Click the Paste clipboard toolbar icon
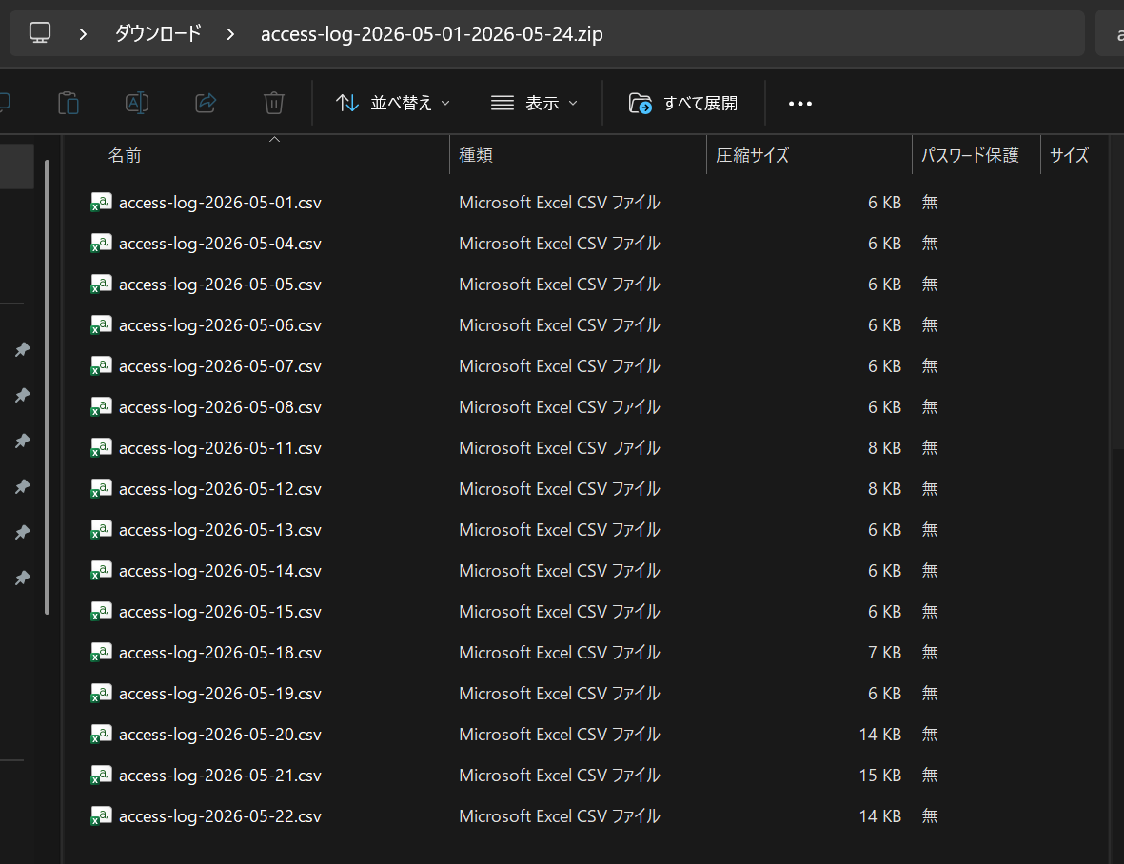The image size is (1124, 864). point(69,103)
